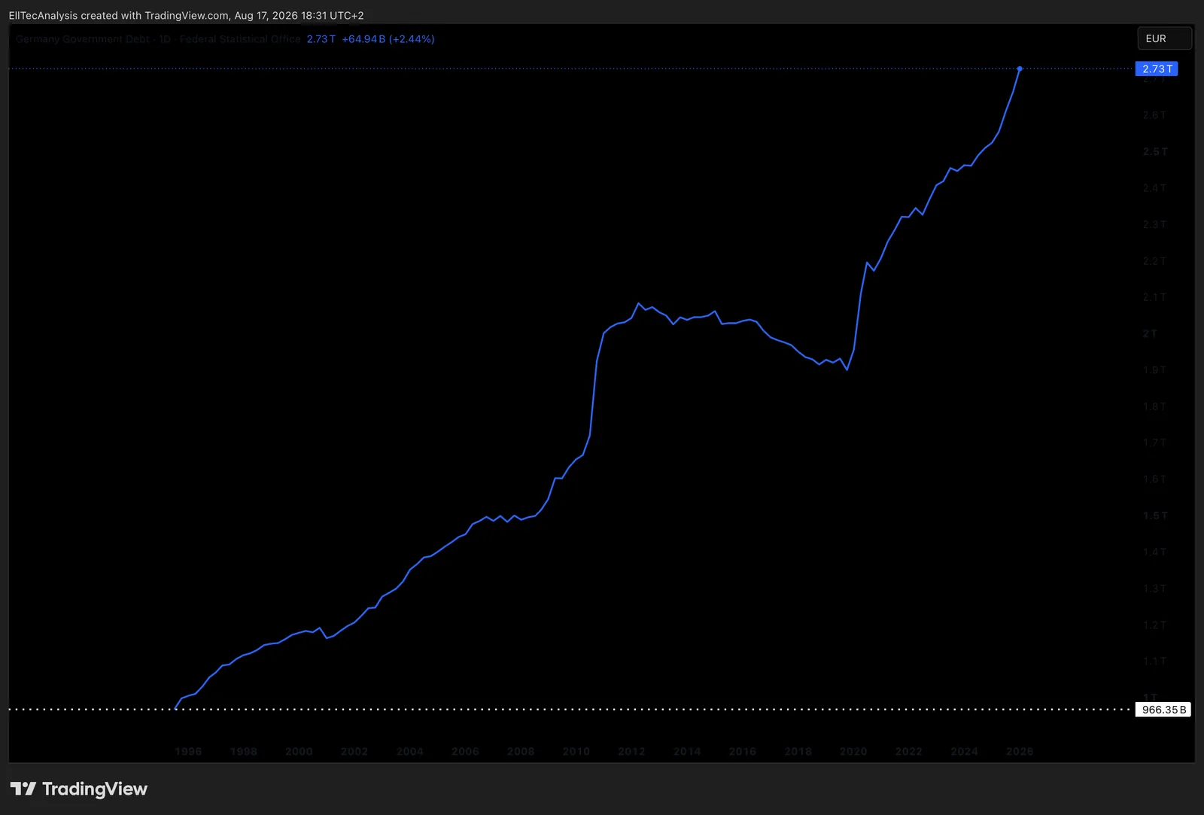
Task: Click the 2008 time axis label
Action: coord(521,751)
